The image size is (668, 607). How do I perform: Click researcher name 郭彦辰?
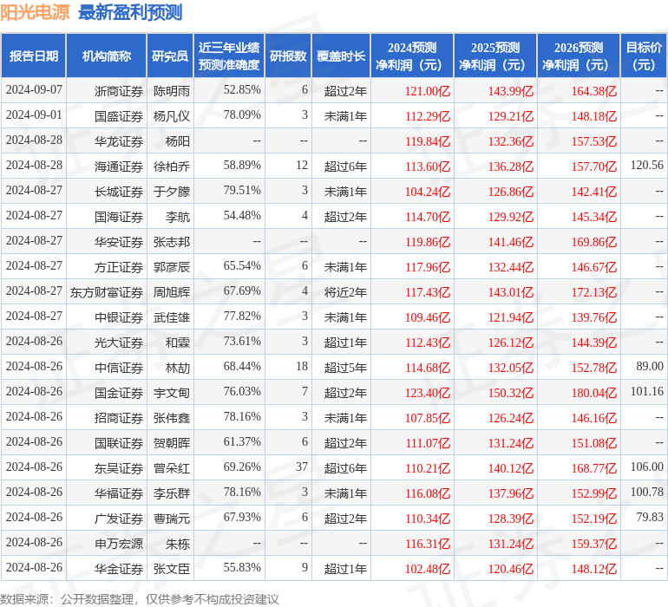click(171, 267)
